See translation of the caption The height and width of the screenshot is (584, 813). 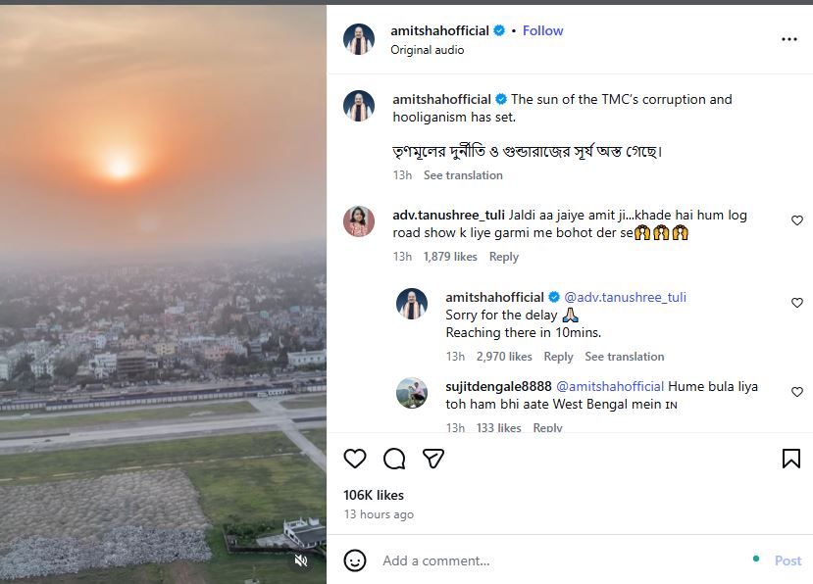point(463,175)
